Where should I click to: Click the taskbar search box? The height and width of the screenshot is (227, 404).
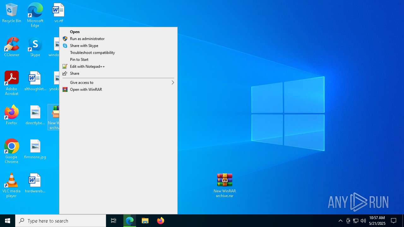[61, 221]
